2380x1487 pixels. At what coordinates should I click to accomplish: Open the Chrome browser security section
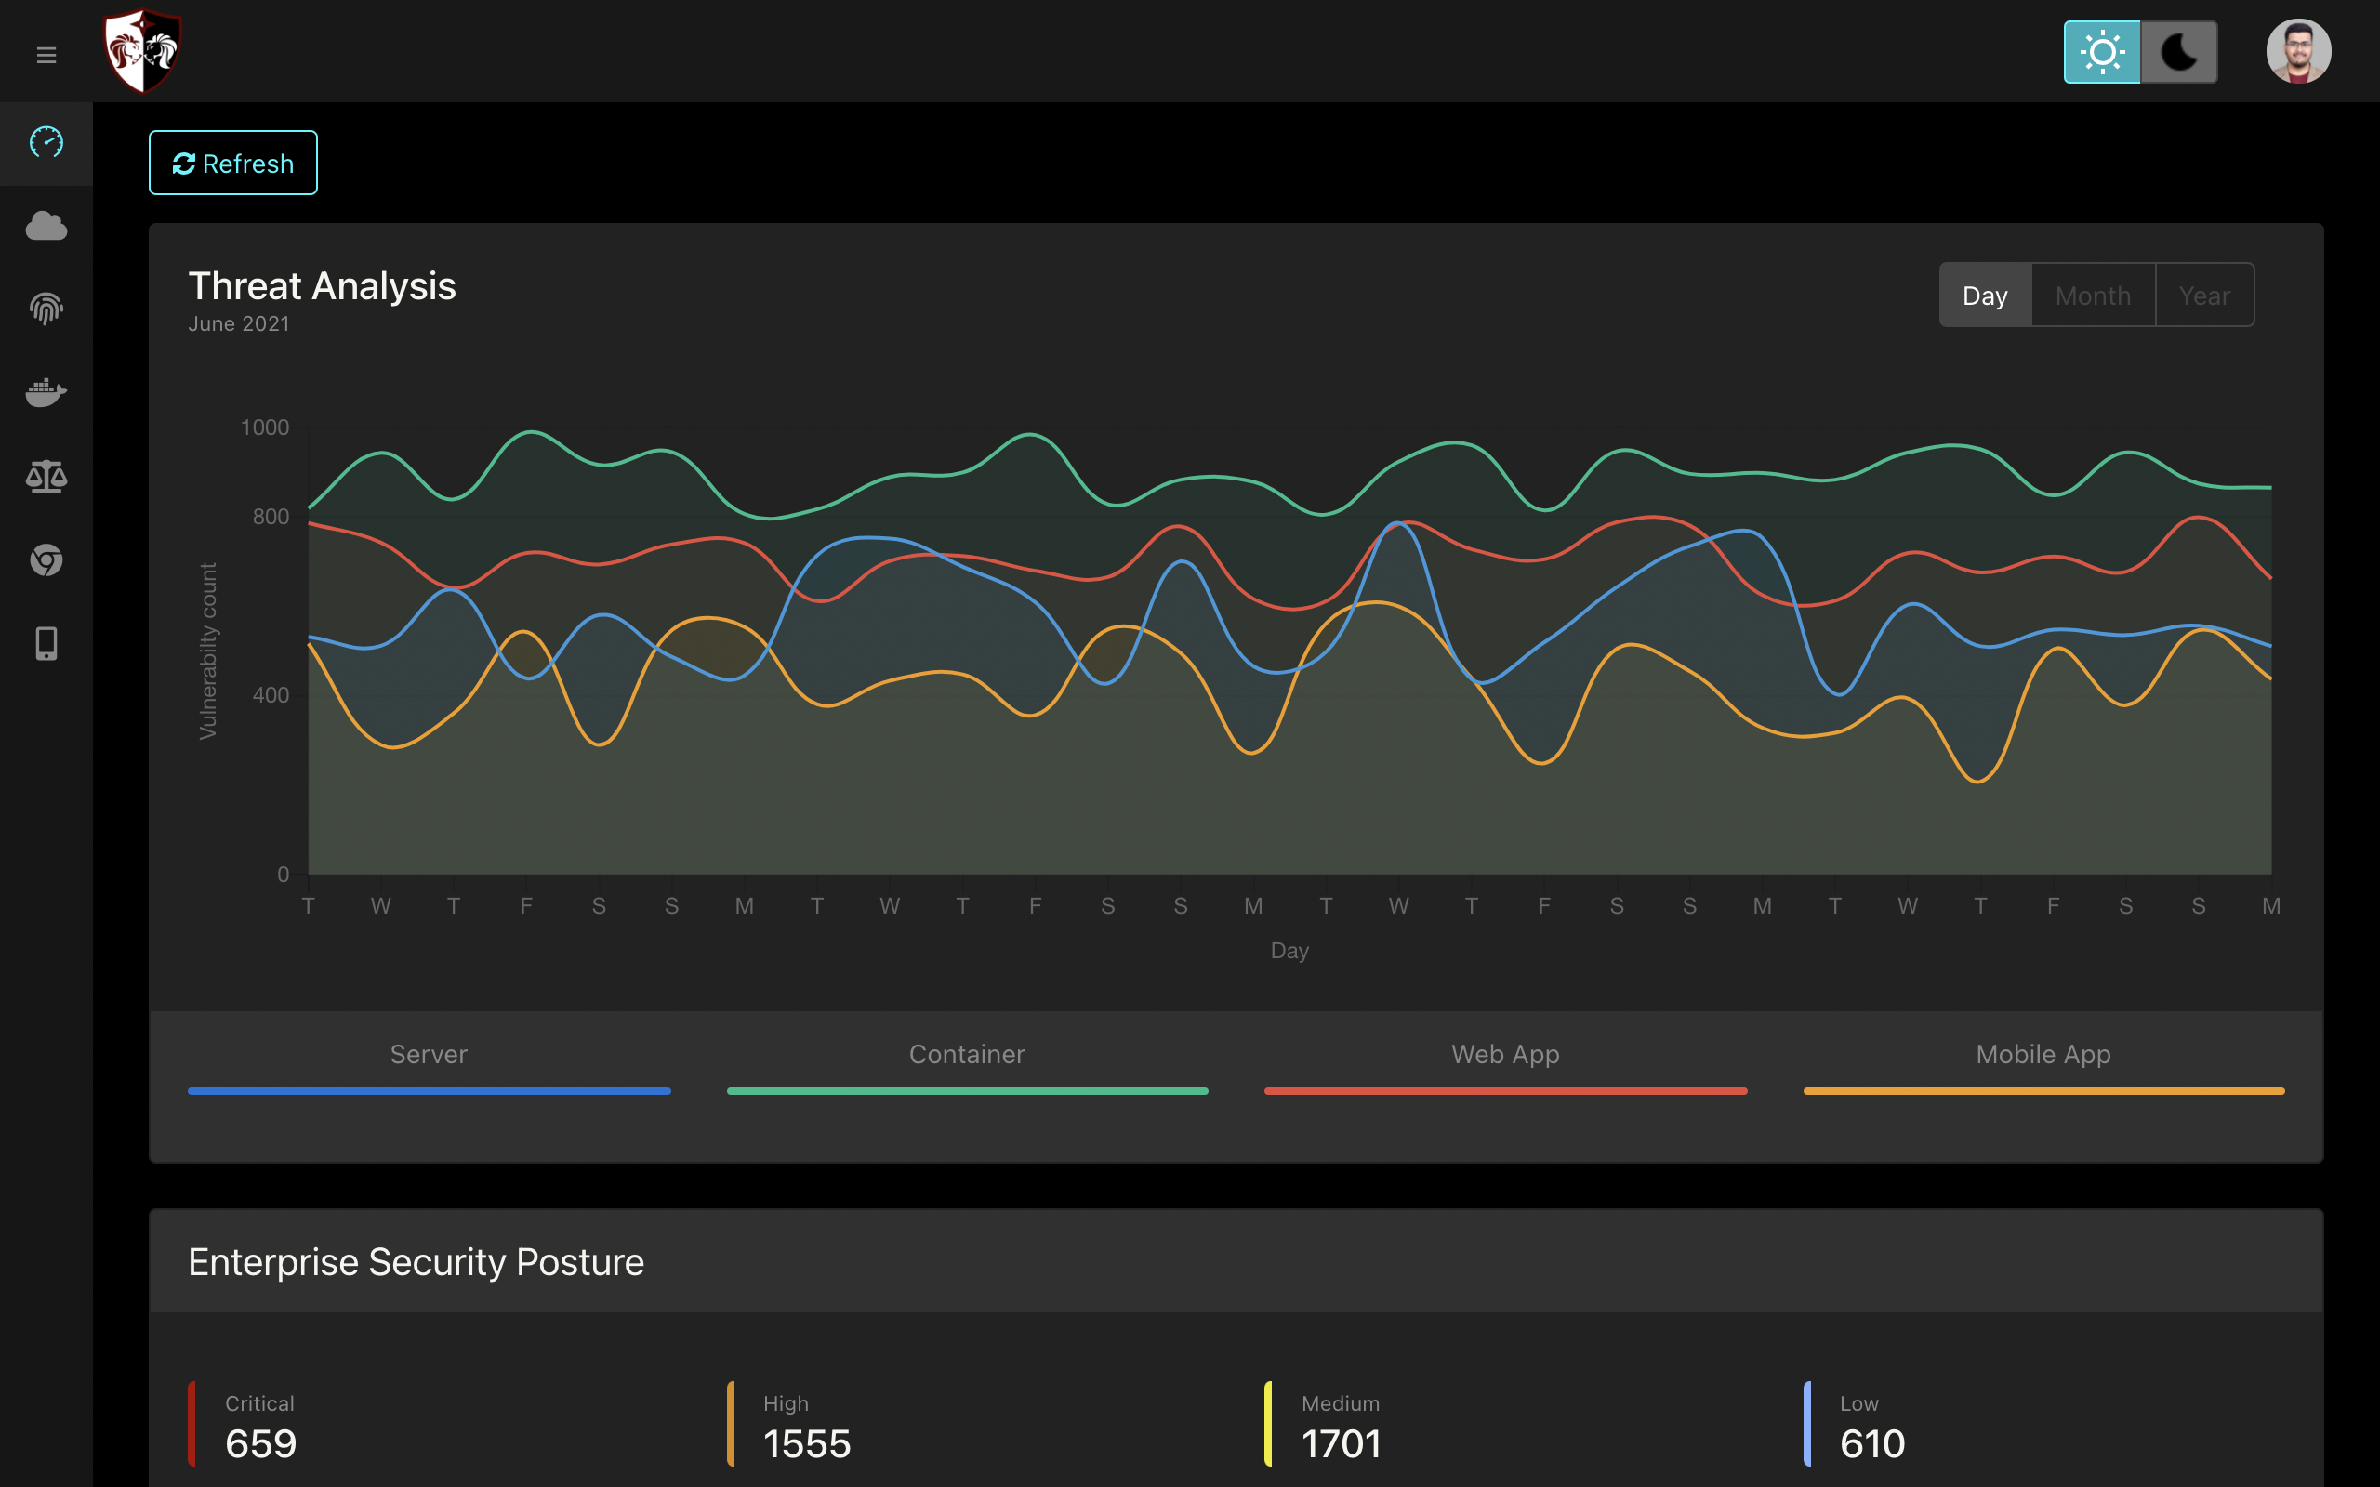[x=46, y=559]
